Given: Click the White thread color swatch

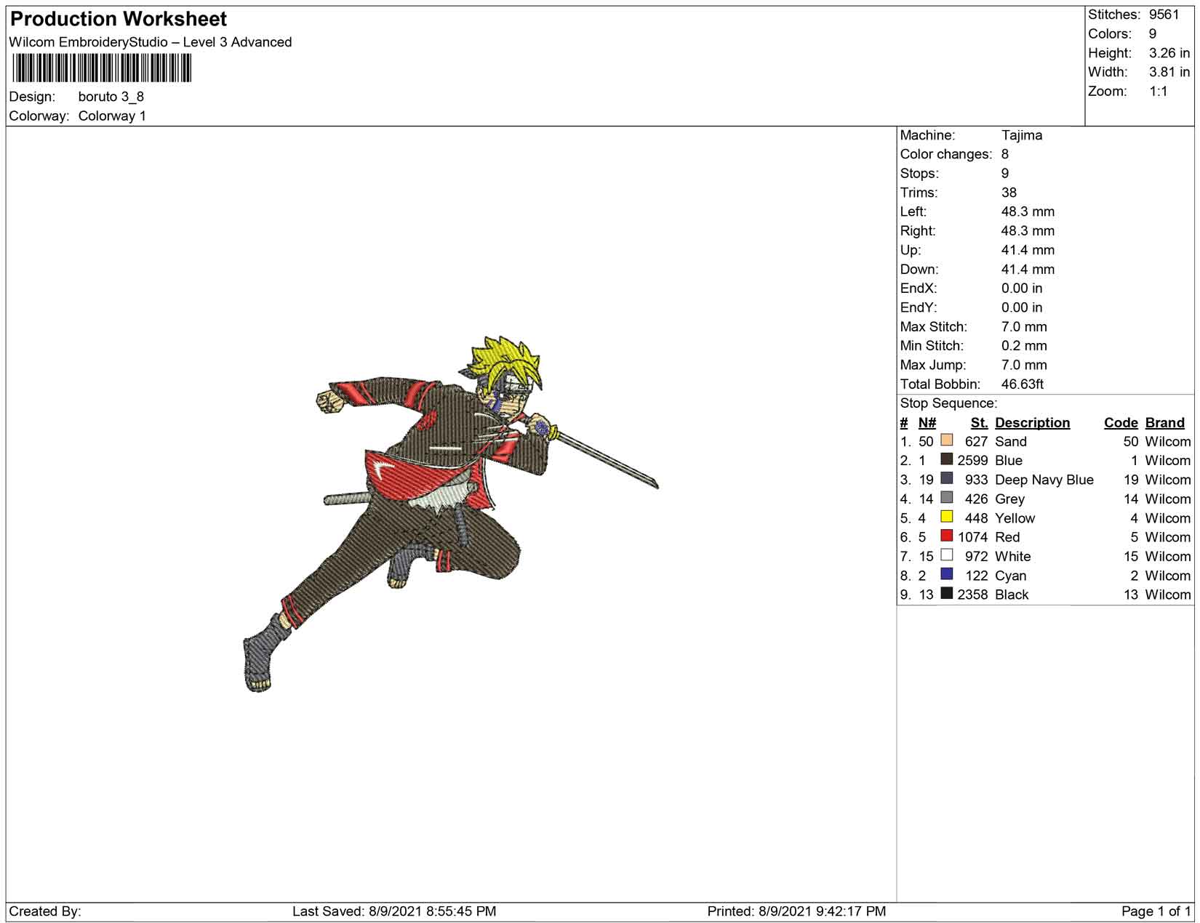Looking at the screenshot, I should [946, 555].
